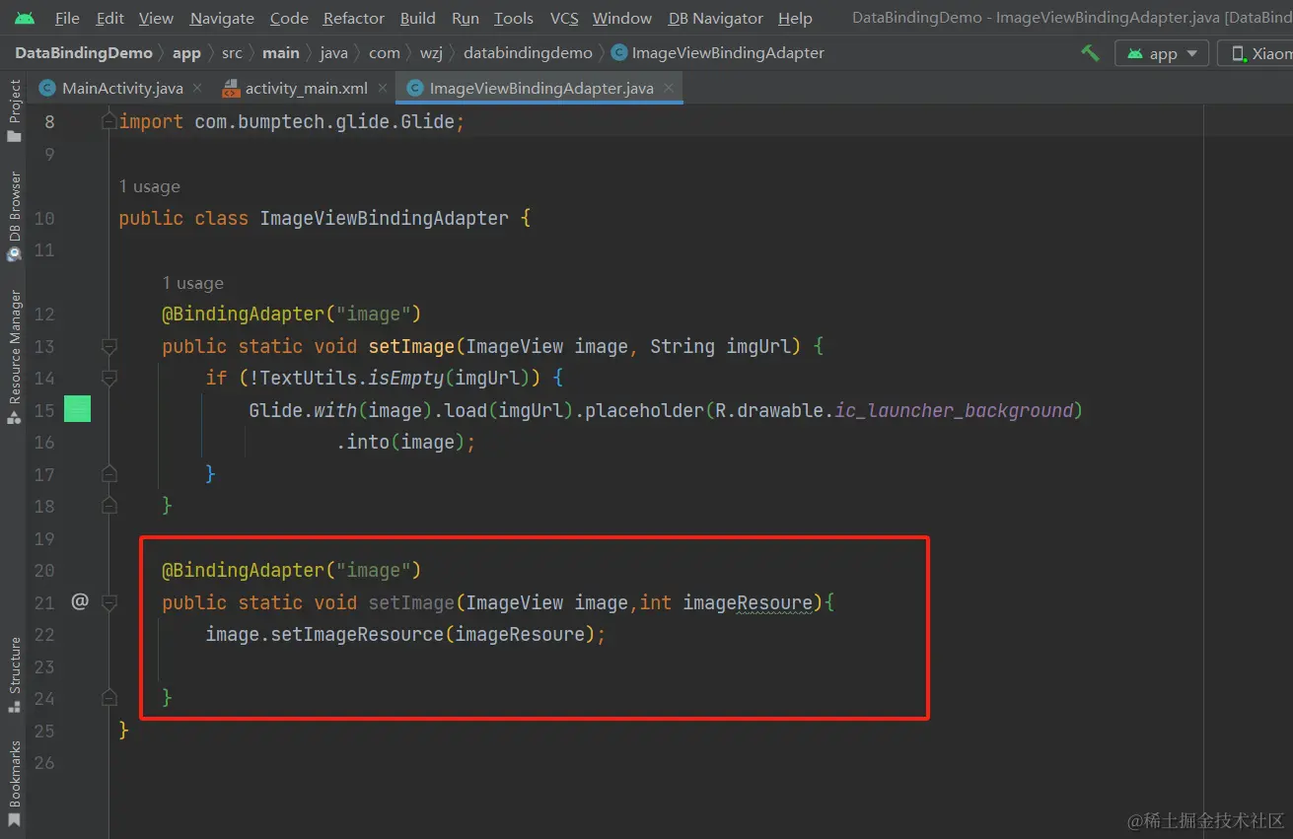Open the Window menu
The height and width of the screenshot is (839, 1293).
(622, 18)
